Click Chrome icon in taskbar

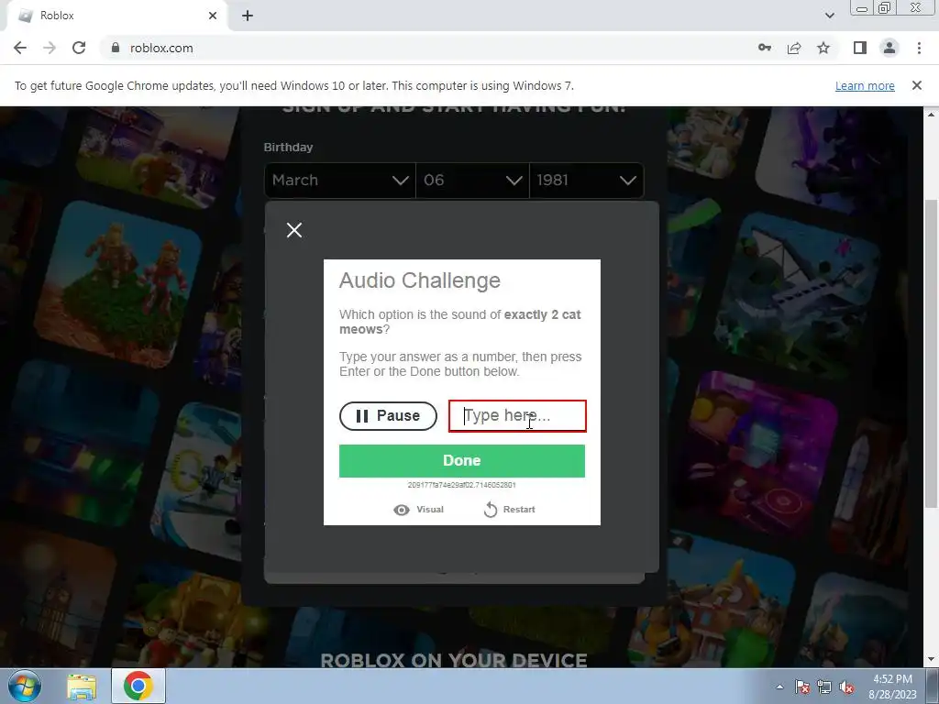138,686
